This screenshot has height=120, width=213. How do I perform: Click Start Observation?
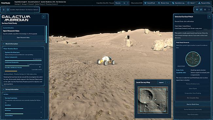(193, 114)
